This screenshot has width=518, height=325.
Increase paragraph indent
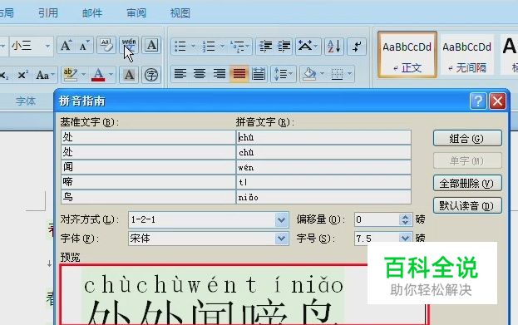pyautogui.click(x=284, y=47)
